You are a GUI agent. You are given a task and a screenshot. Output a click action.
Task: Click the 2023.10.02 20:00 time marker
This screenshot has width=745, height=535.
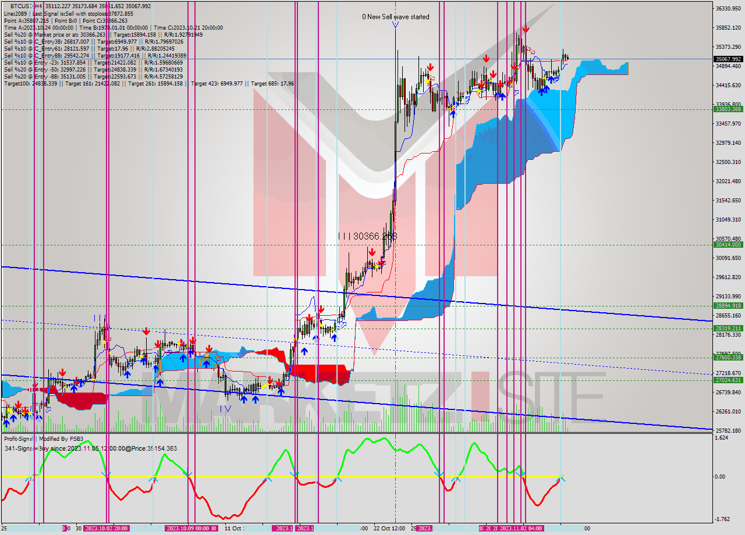(107, 528)
